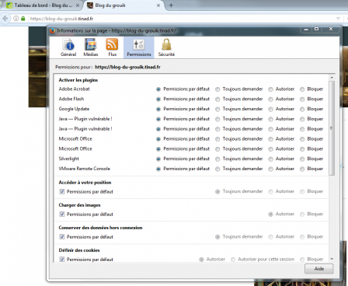Click the Charger des images heading
Screen dimensions: 348x286
pyautogui.click(x=79, y=205)
